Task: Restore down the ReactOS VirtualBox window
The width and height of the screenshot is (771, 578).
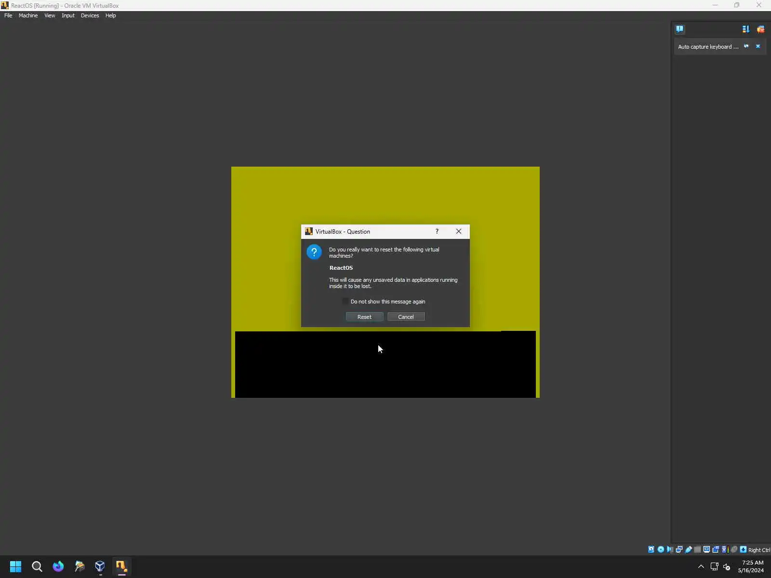Action: click(x=737, y=5)
